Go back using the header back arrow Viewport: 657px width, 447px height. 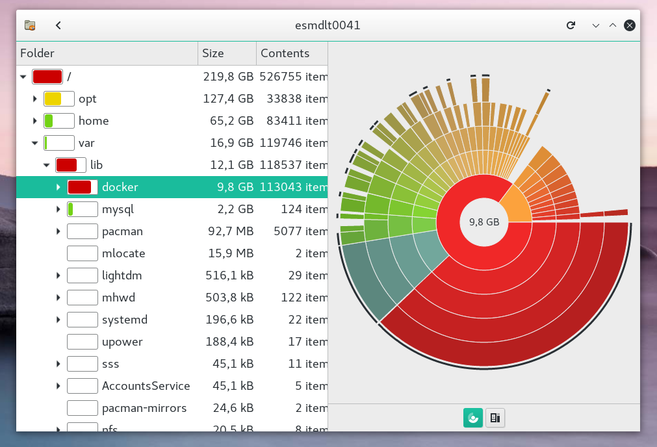58,25
